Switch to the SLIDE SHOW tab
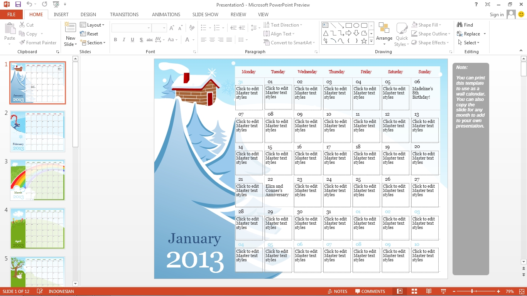527x296 pixels. pos(205,15)
